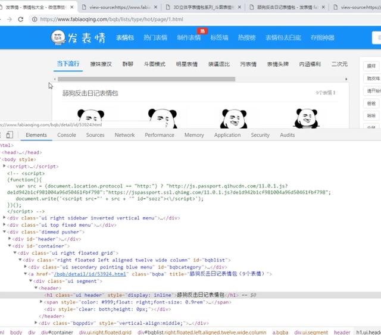Expand the script node in DOM tree
The width and height of the screenshot is (381, 335).
tap(4, 166)
